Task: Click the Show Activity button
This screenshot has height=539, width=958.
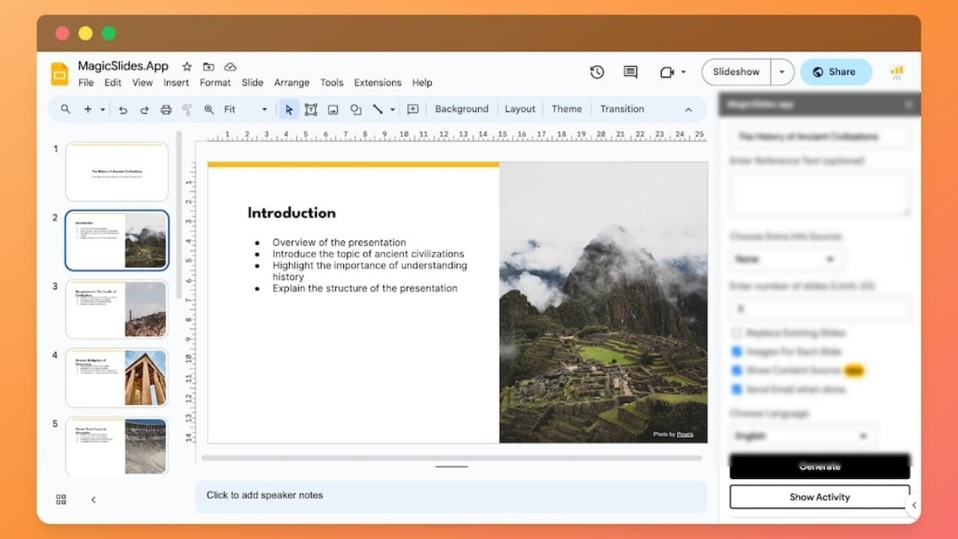Action: [x=819, y=497]
